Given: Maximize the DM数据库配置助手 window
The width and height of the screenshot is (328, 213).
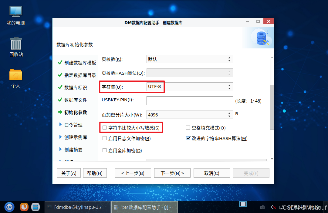Looking at the screenshot, I should [x=258, y=21].
